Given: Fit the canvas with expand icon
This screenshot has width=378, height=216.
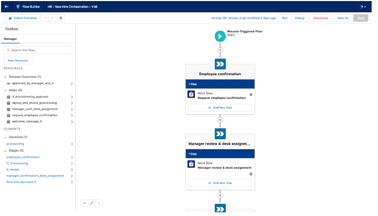Looking at the screenshot, I should pyautogui.click(x=92, y=203).
